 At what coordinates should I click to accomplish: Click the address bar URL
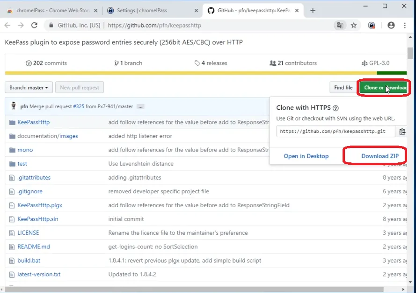[154, 25]
